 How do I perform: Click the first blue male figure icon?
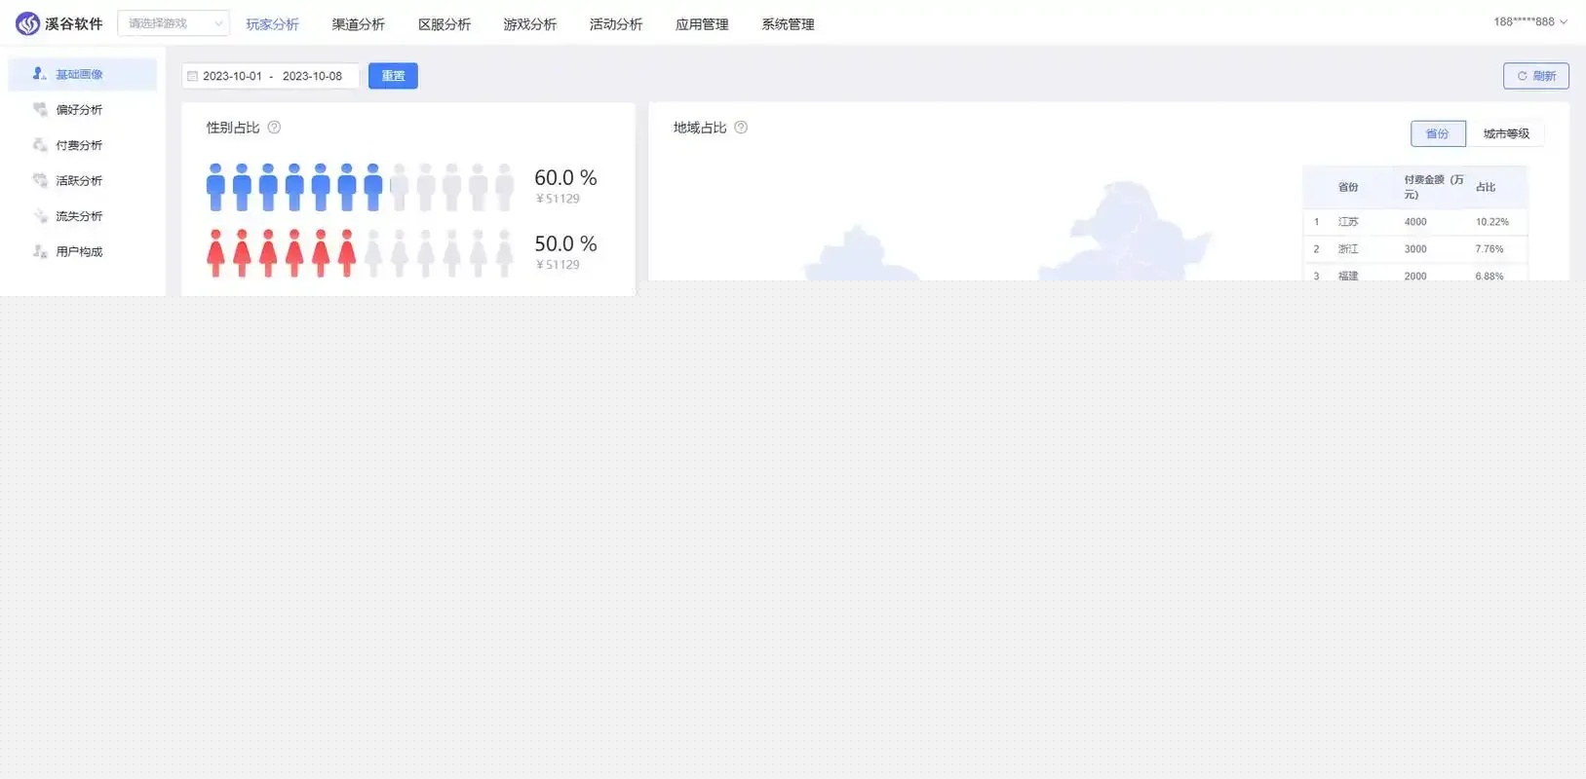(215, 187)
